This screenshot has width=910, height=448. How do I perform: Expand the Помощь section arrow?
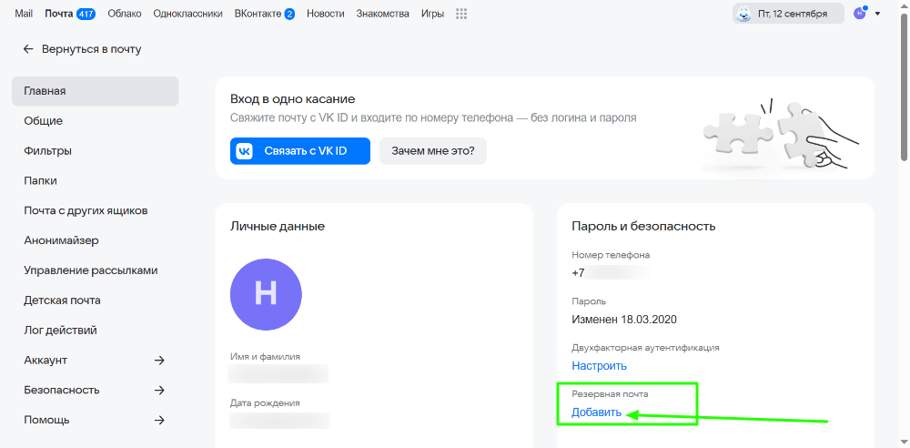click(x=159, y=420)
